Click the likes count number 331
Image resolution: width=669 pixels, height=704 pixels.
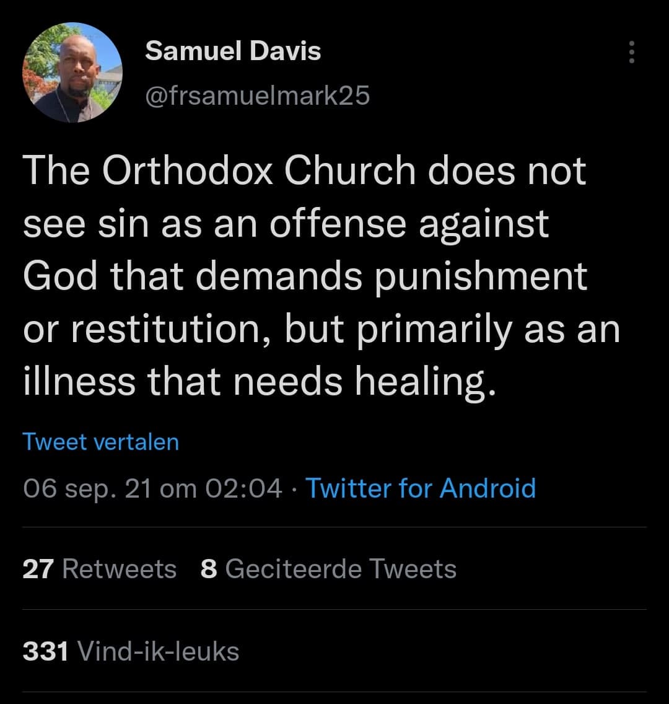click(x=45, y=651)
